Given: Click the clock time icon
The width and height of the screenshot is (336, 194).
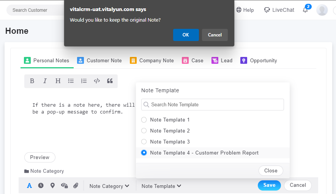Looking at the screenshot, I should (x=41, y=186).
